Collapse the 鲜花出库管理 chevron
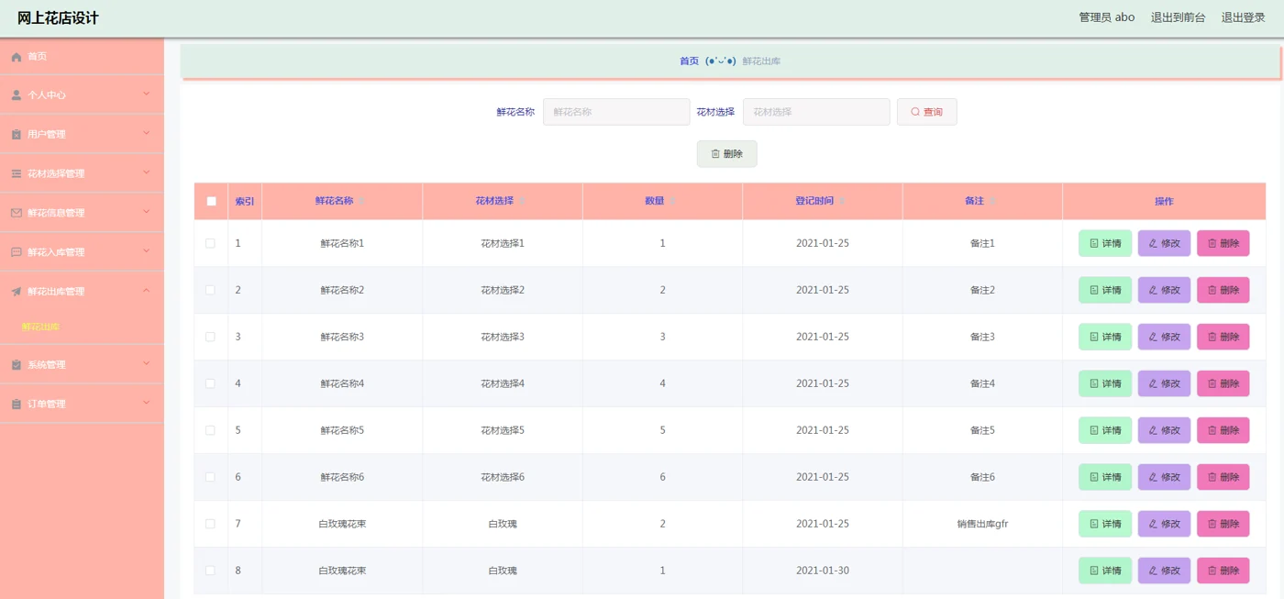1284x599 pixels. (146, 291)
